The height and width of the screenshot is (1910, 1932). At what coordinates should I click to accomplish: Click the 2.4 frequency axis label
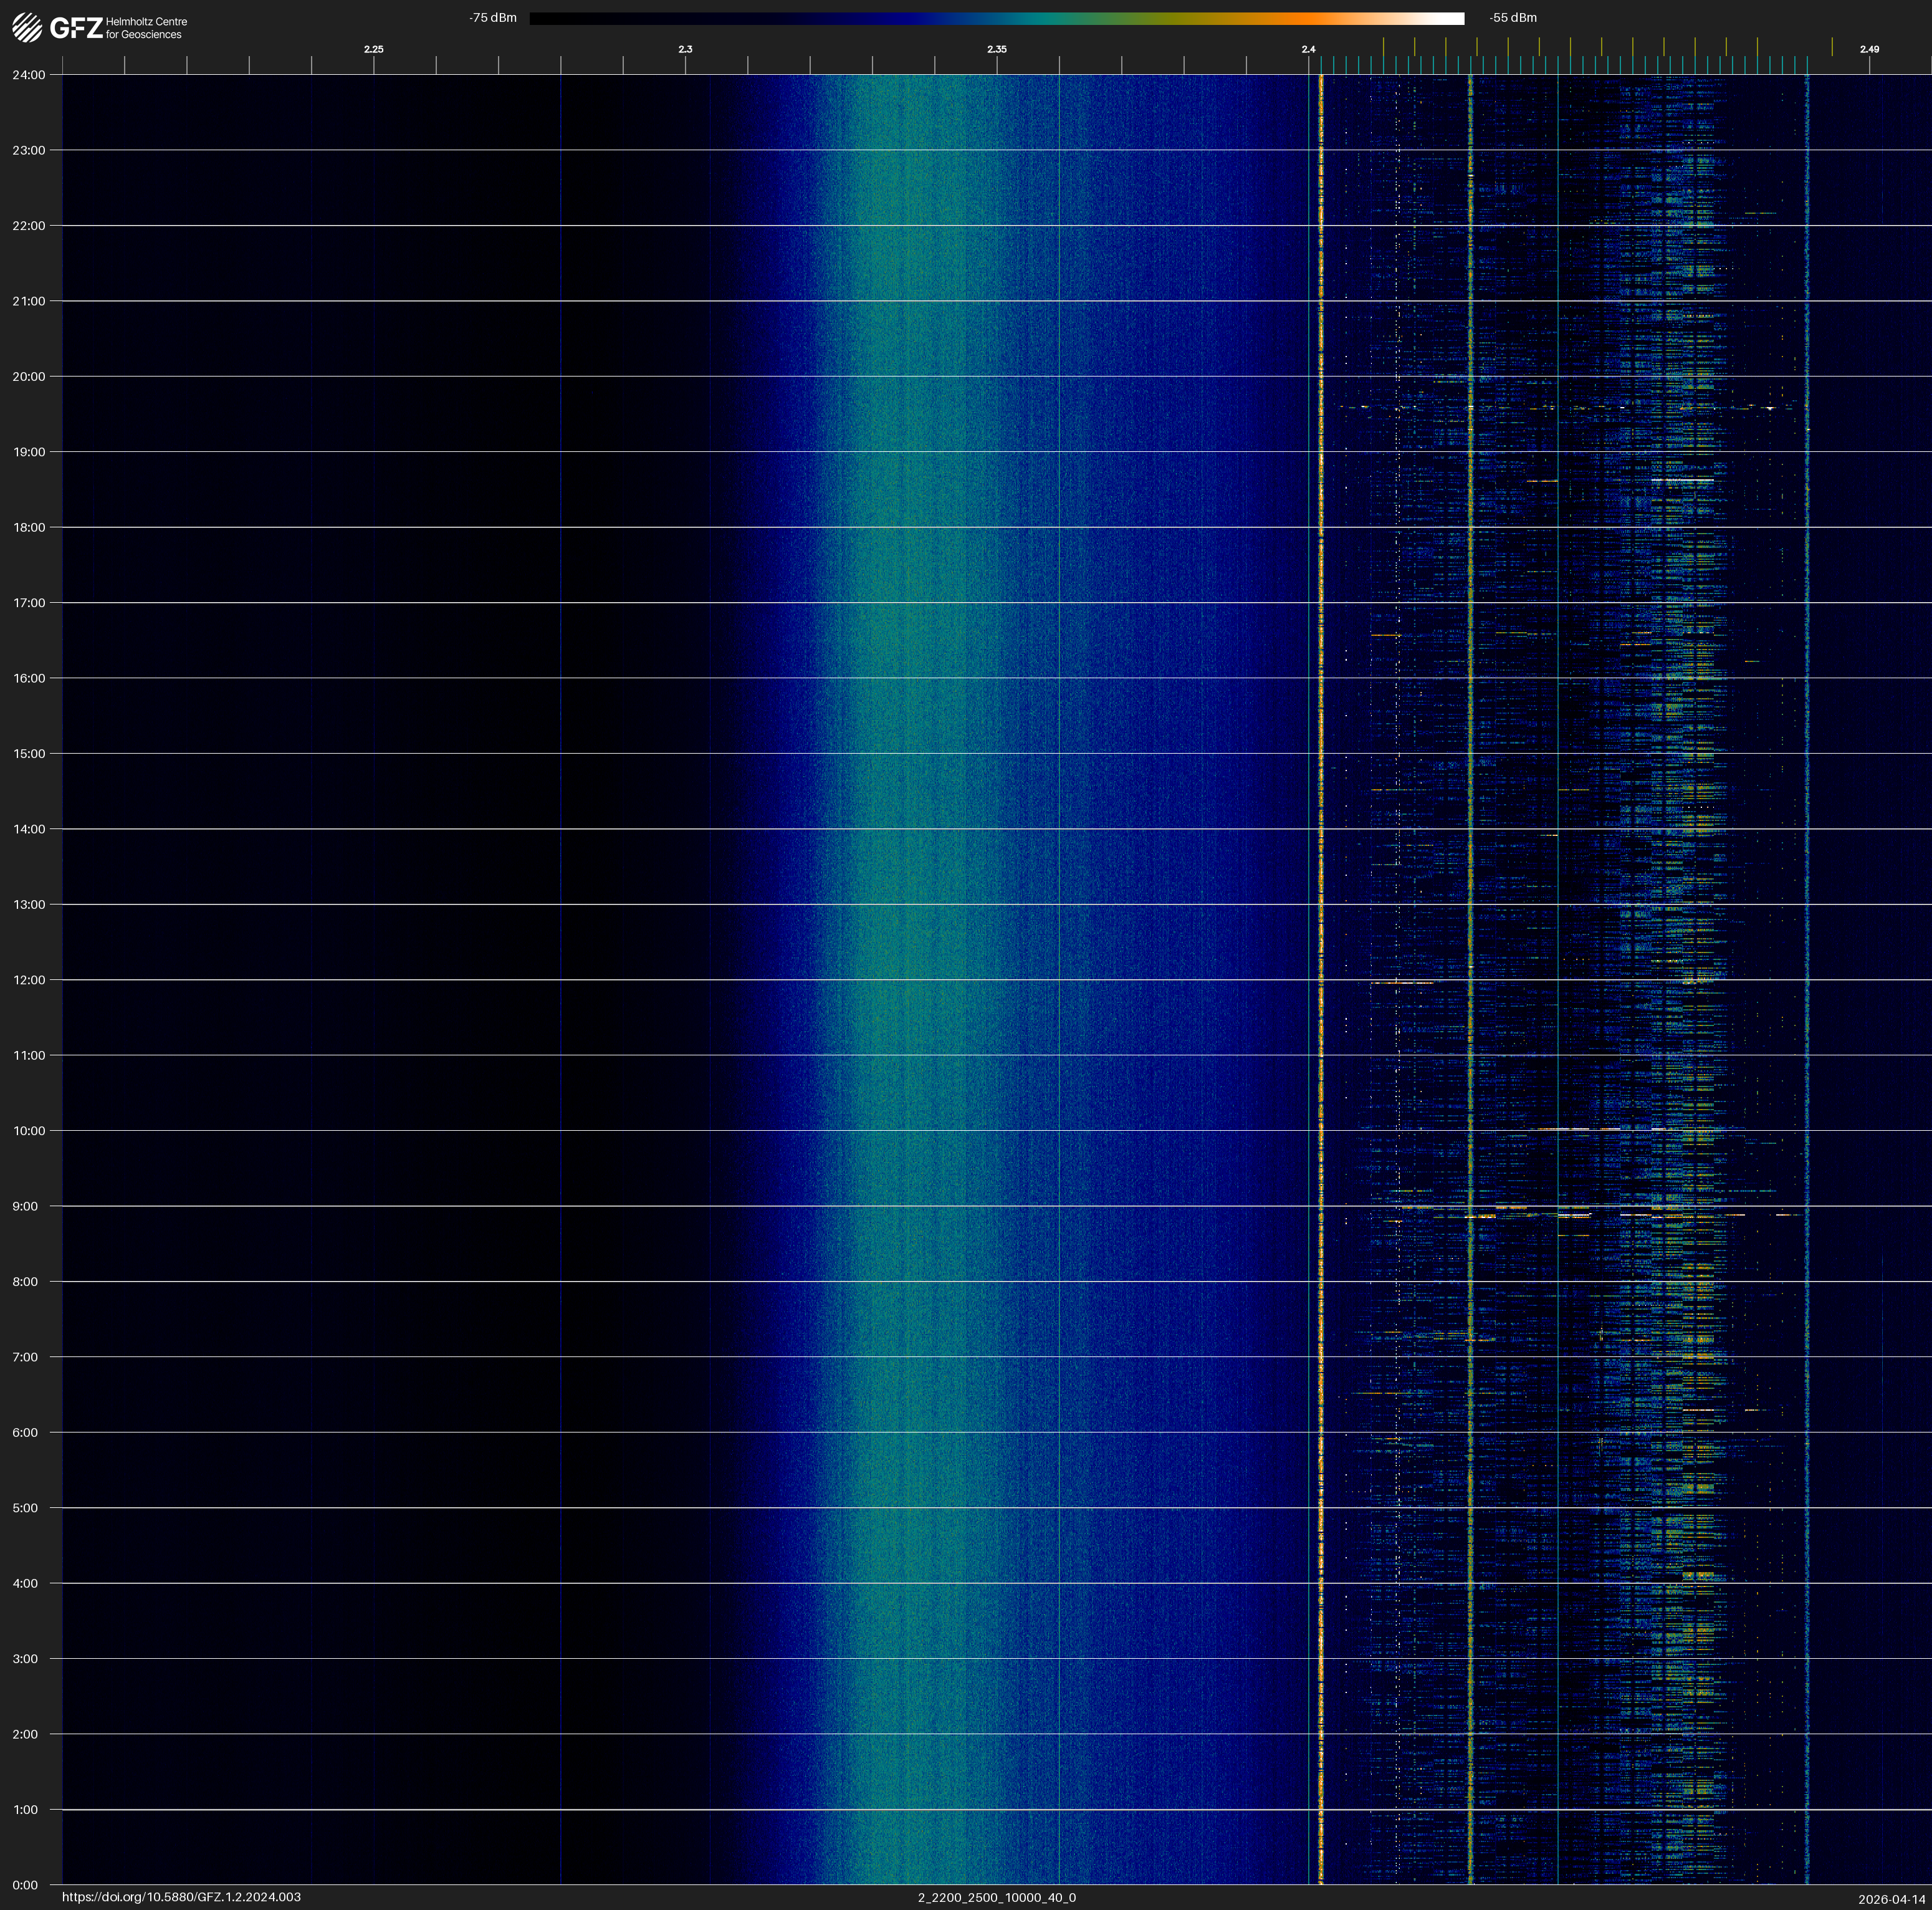point(1308,49)
